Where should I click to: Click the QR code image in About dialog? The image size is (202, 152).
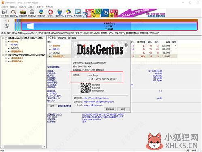tap(85, 88)
